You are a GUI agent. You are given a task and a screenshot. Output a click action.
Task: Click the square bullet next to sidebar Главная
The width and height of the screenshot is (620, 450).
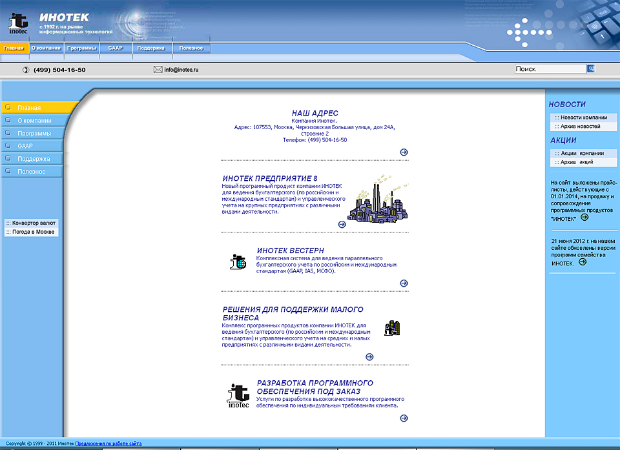coord(8,107)
